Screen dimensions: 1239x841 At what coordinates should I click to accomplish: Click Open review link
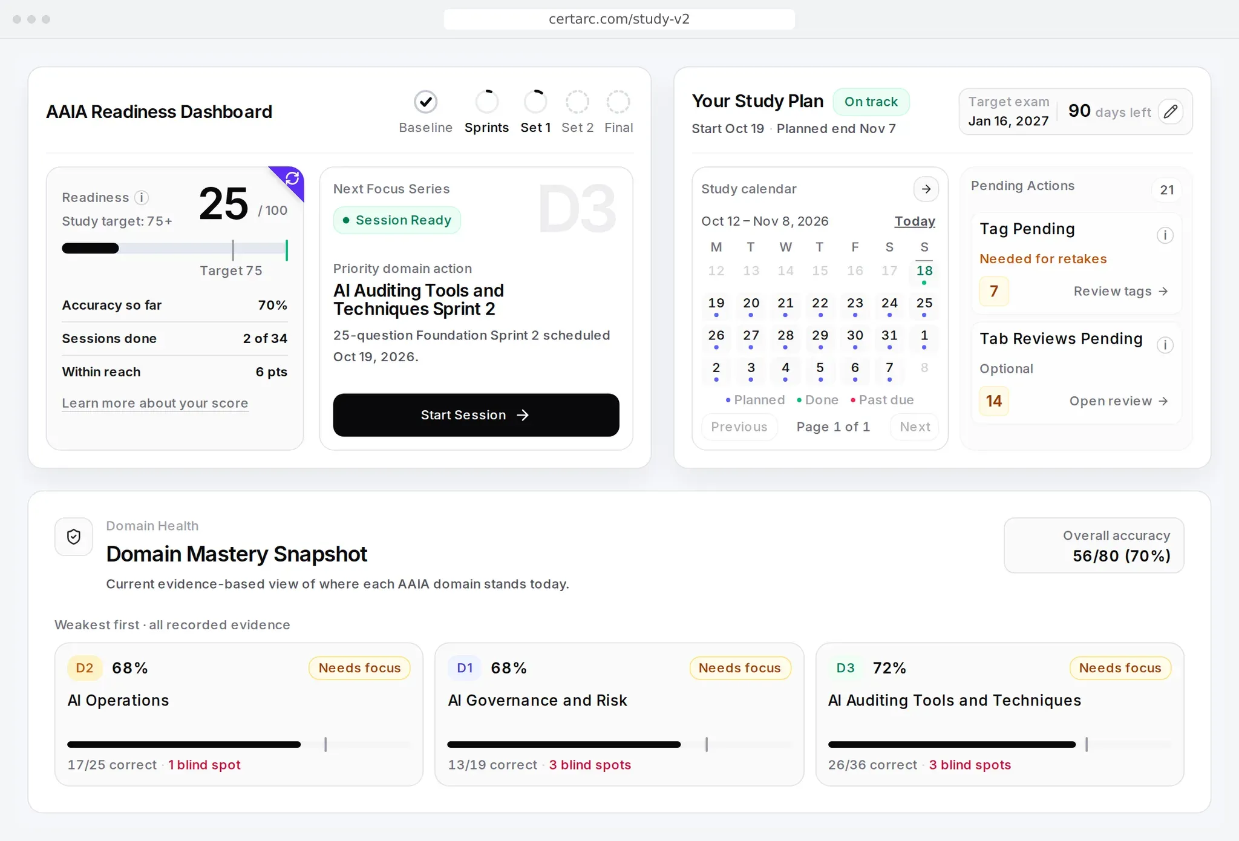coord(1119,401)
